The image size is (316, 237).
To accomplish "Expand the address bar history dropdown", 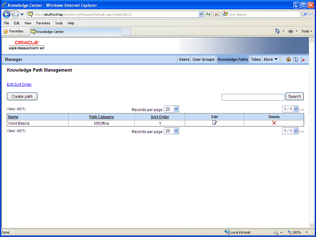I will click(201, 14).
